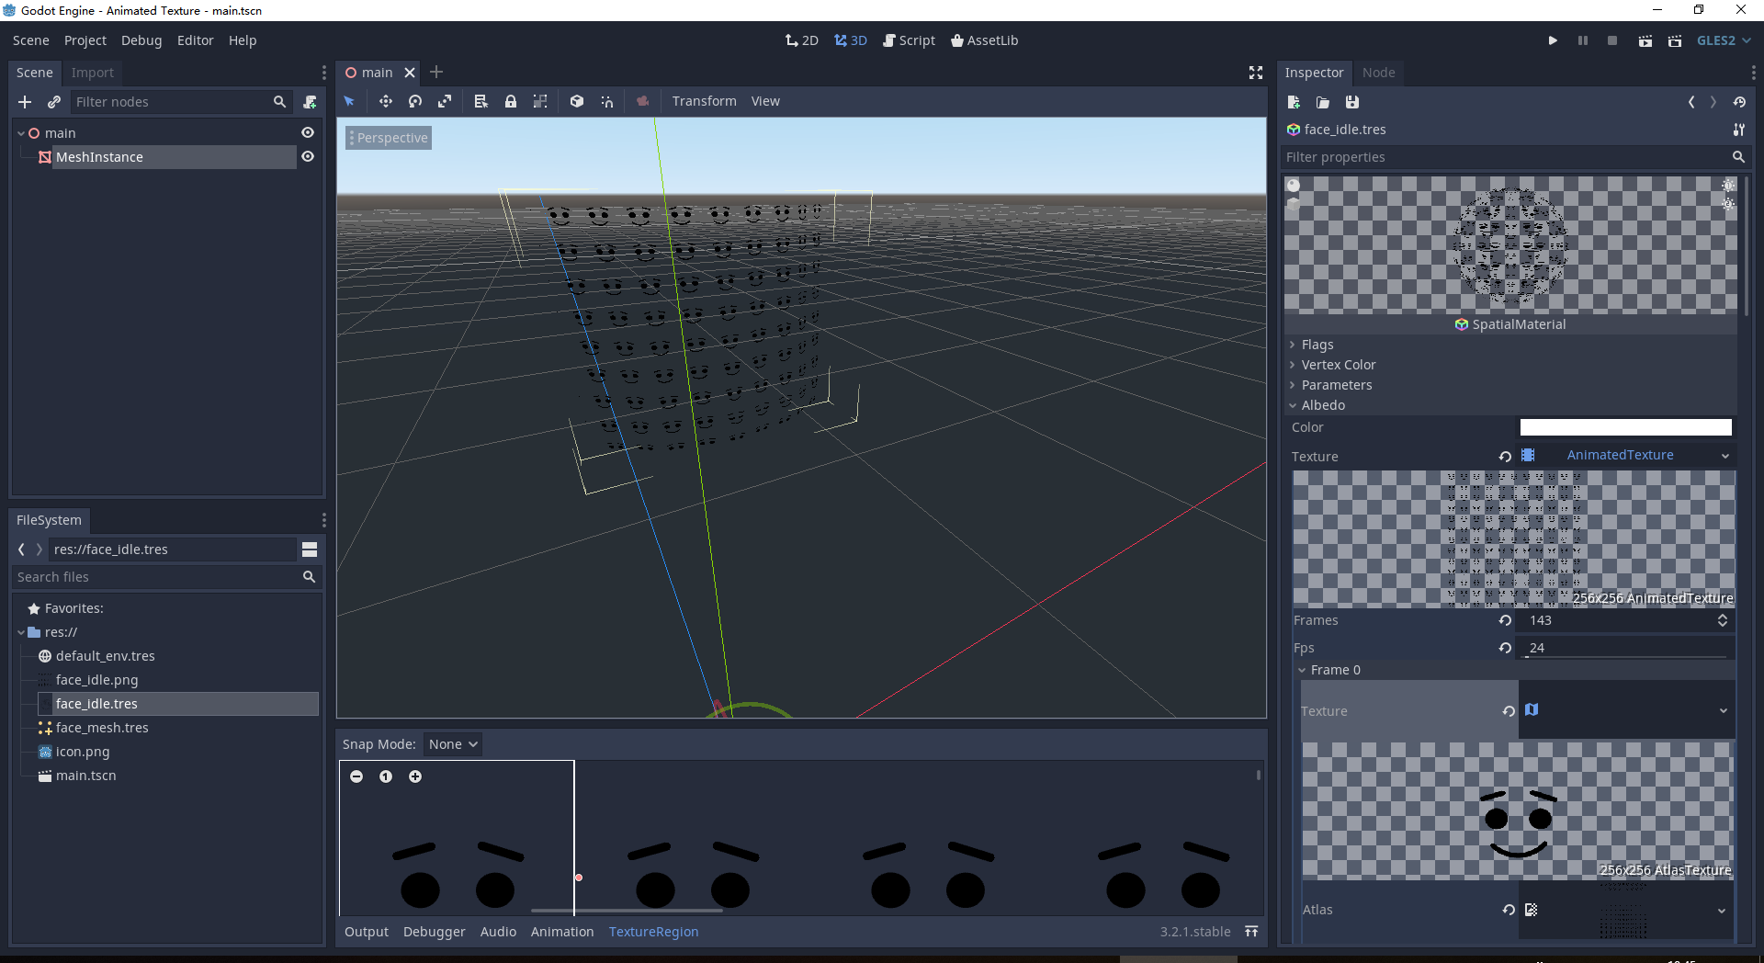Open the snapping options magnet icon
The height and width of the screenshot is (963, 1764).
606,101
